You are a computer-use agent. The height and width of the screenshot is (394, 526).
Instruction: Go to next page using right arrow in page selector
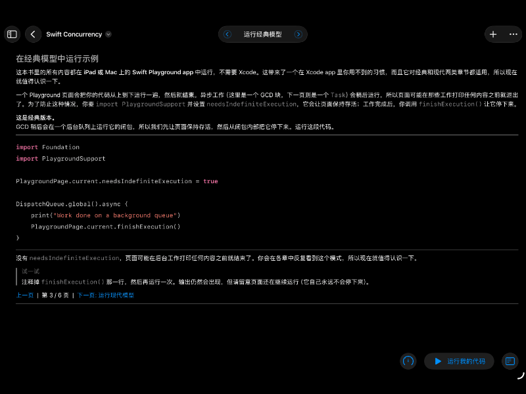298,34
